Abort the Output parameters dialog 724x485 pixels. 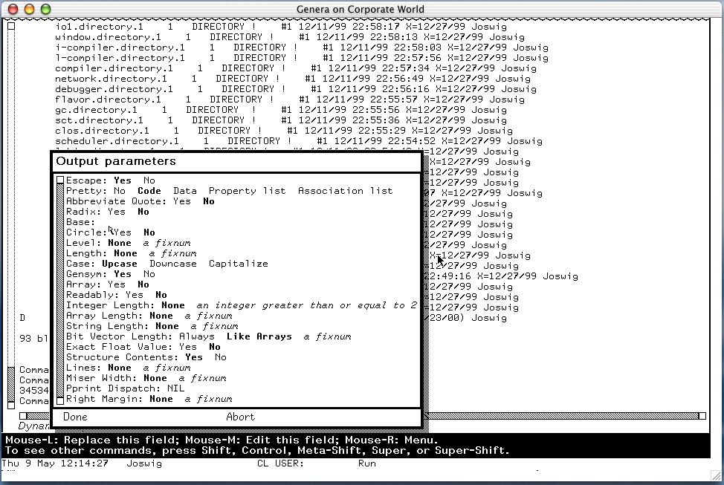[x=240, y=417]
